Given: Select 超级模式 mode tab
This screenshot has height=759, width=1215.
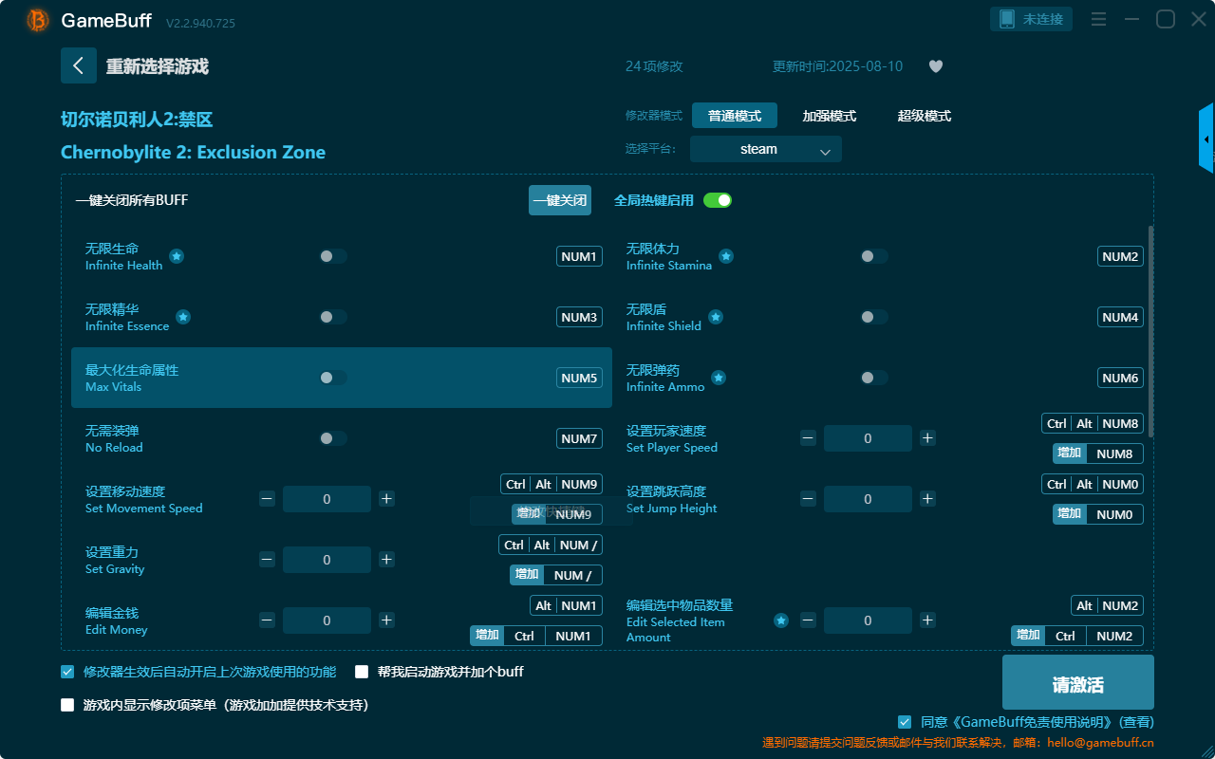Looking at the screenshot, I should (925, 116).
